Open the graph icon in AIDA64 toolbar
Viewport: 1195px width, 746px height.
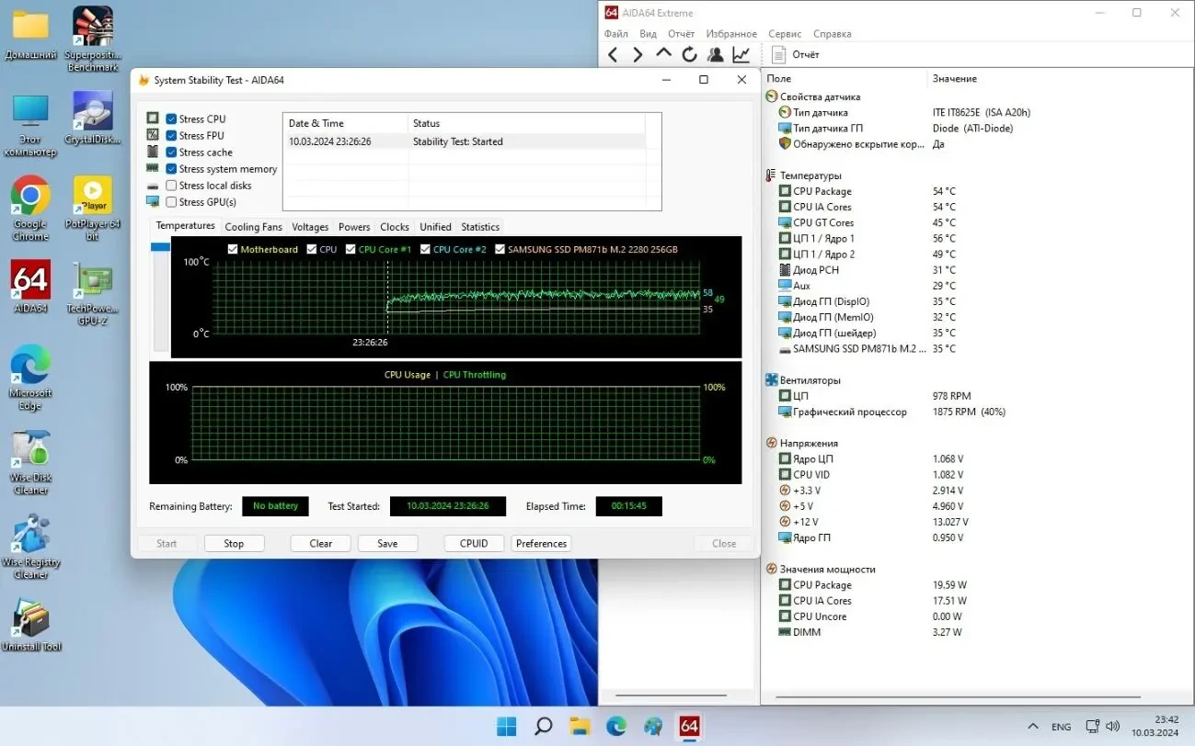(x=741, y=54)
